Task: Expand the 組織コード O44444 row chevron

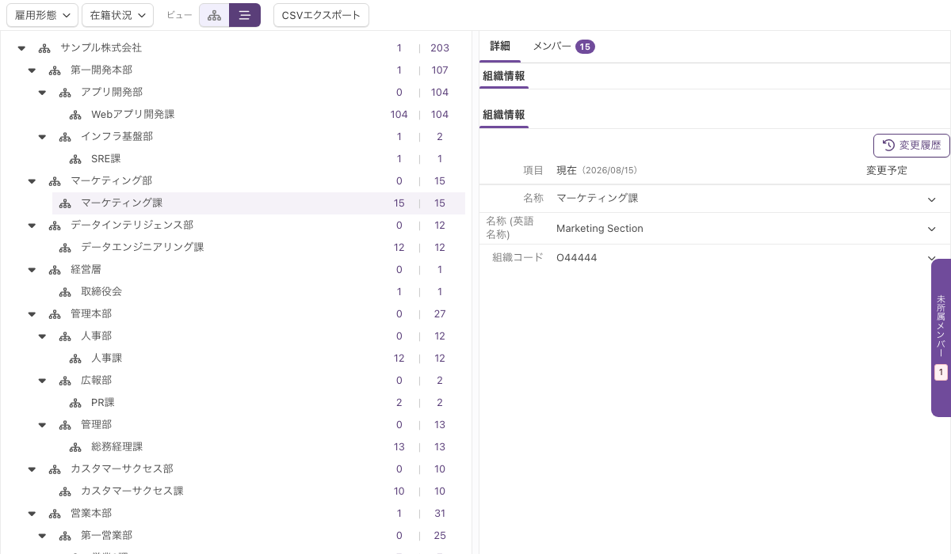Action: (932, 258)
